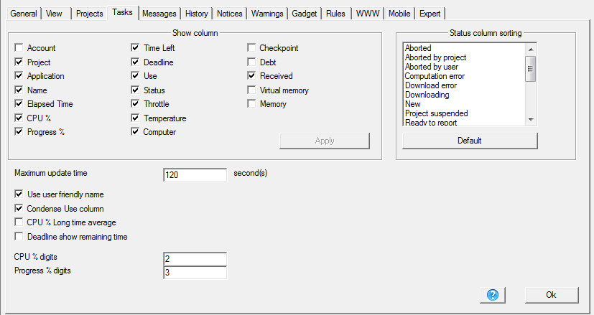Toggle the Application column checkbox
This screenshot has height=315, width=594.
[19, 76]
